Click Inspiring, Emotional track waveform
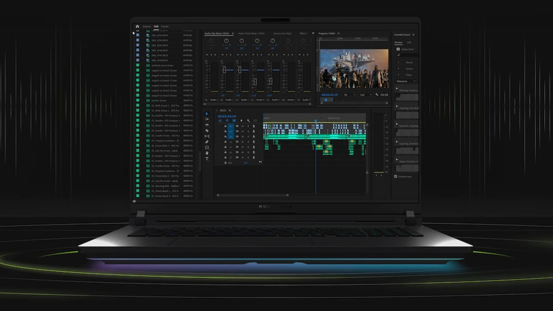 pyautogui.click(x=407, y=150)
